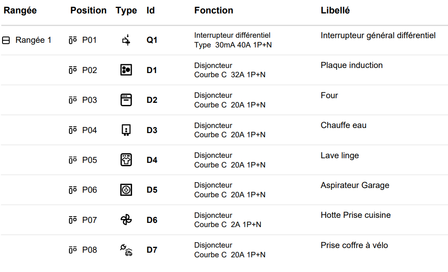
Task: Click the differential switch icon for Q1
Action: pyautogui.click(x=126, y=40)
